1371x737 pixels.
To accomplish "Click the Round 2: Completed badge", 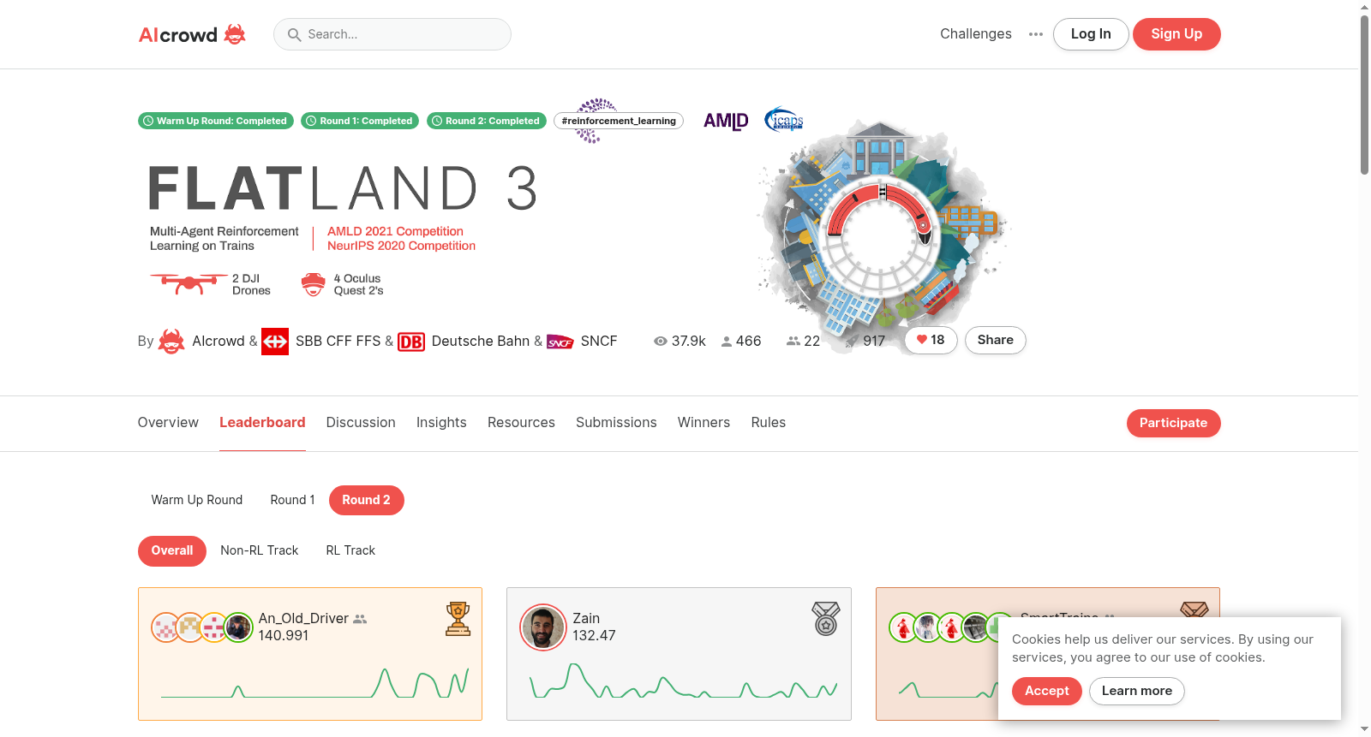I will point(487,121).
